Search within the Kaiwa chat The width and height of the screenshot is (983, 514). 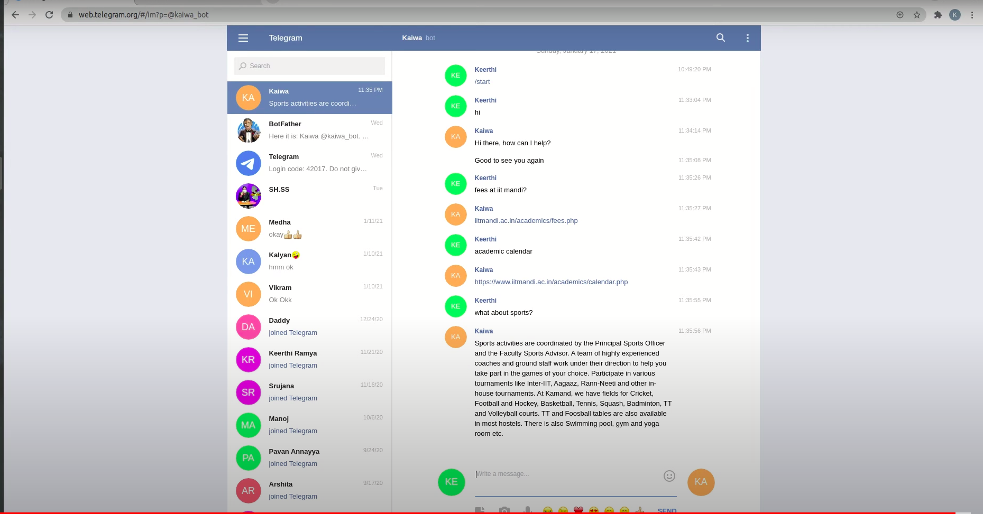(x=721, y=38)
